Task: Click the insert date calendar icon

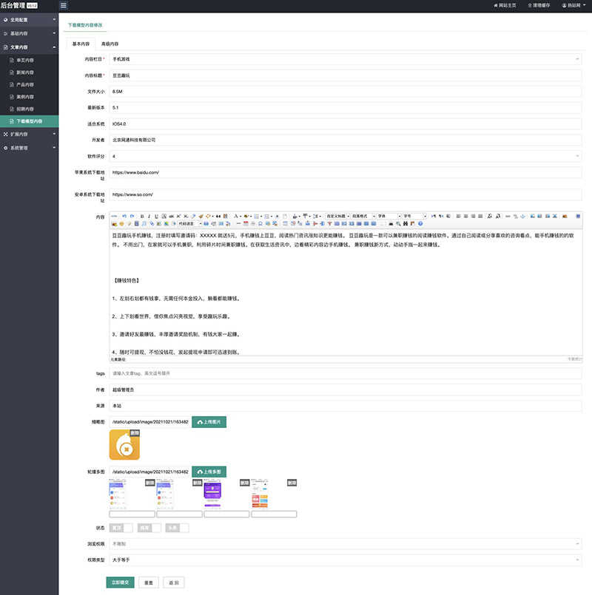Action: click(x=246, y=223)
